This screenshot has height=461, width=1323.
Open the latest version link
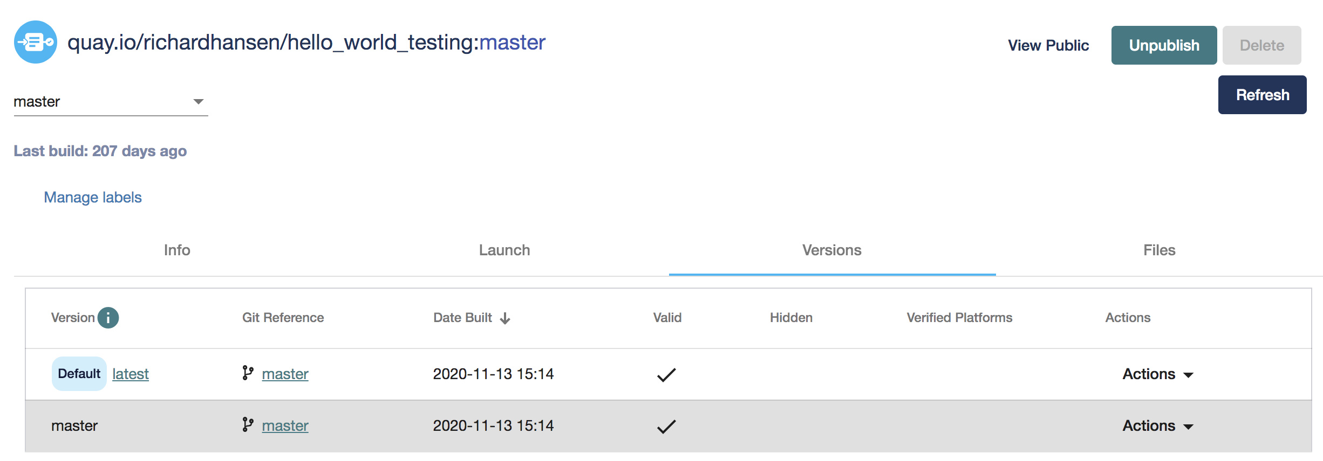tap(131, 374)
